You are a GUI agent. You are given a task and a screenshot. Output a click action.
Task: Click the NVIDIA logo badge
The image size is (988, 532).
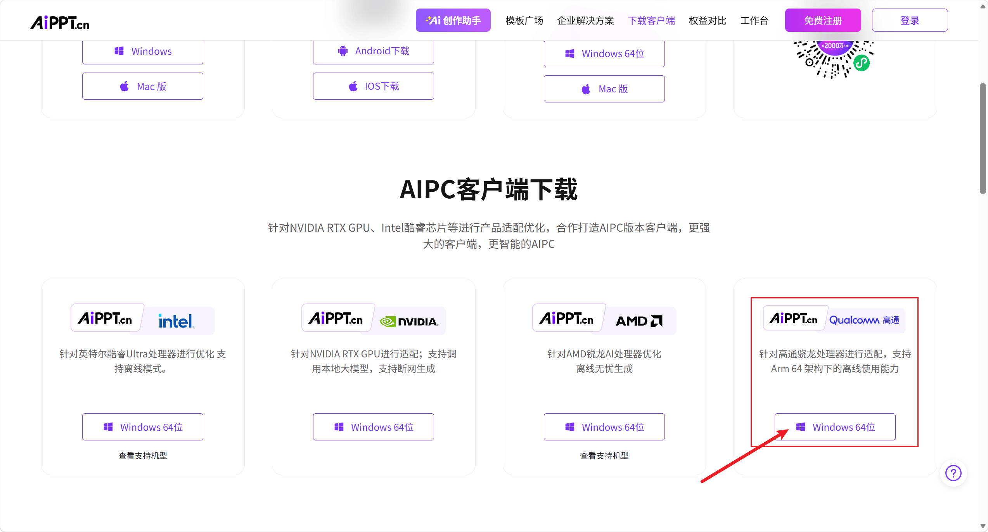[x=408, y=321]
